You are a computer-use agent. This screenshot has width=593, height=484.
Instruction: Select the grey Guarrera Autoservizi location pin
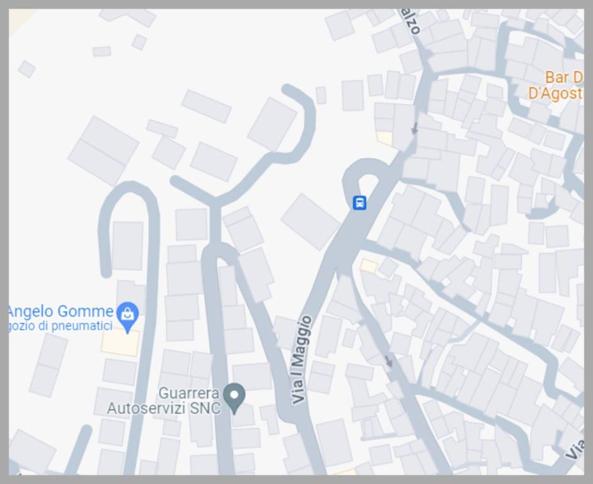tap(234, 398)
